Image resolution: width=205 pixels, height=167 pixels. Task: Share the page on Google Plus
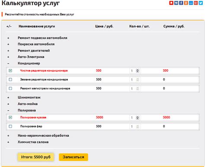pos(196,3)
